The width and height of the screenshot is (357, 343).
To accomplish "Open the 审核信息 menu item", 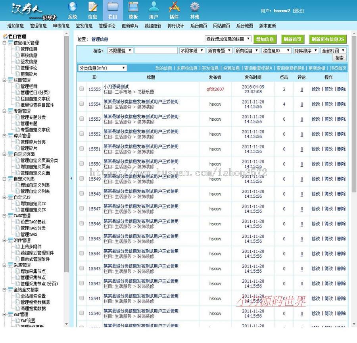I will [x=61, y=26].
